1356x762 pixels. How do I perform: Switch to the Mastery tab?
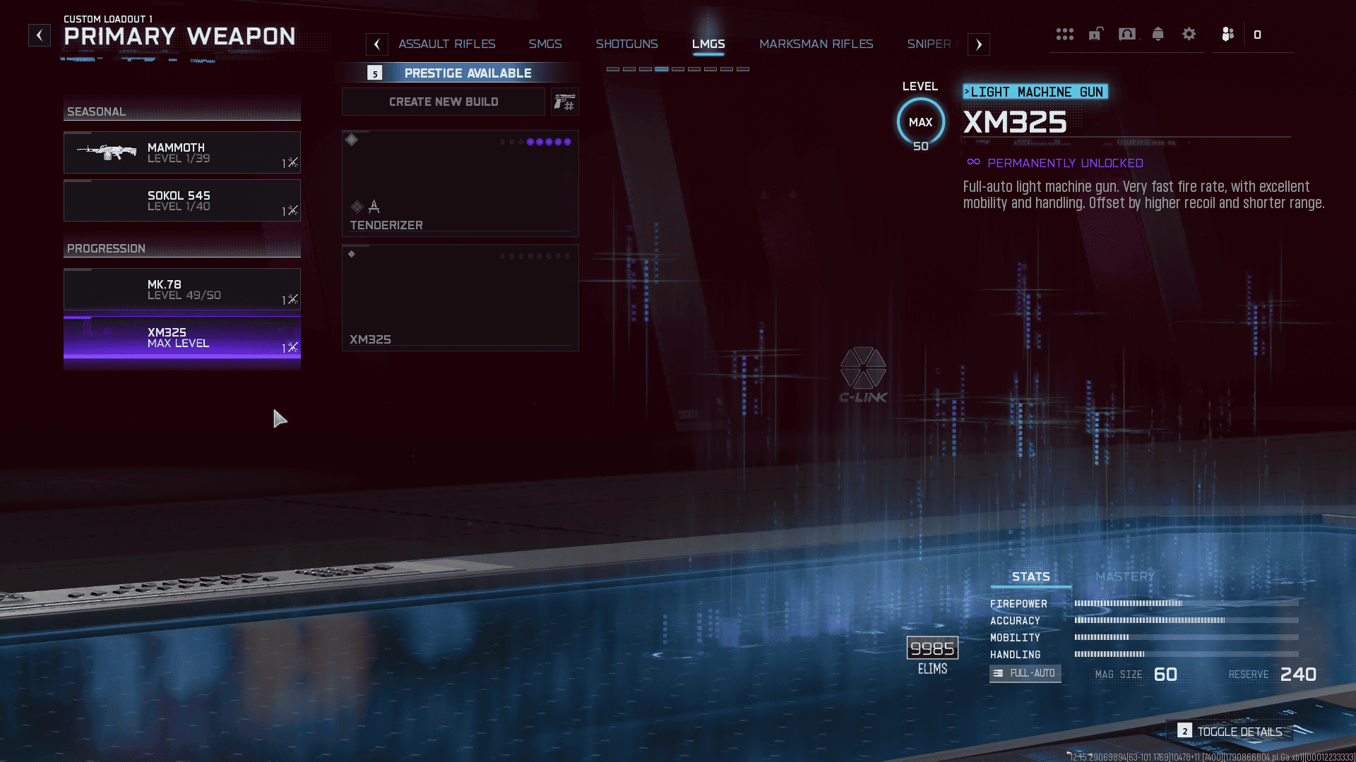click(x=1125, y=577)
